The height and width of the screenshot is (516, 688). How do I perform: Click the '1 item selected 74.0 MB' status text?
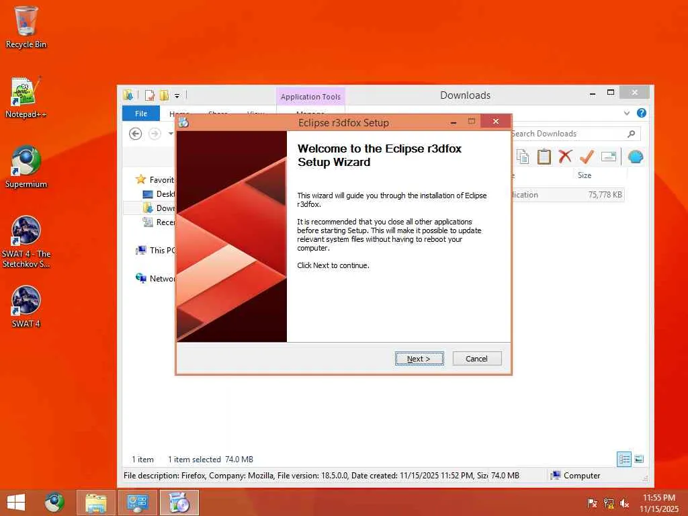click(x=210, y=460)
